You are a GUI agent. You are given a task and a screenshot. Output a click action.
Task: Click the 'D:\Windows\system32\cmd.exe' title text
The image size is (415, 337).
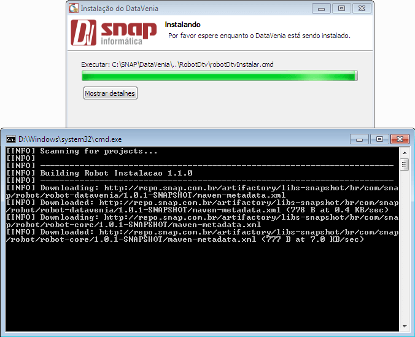point(70,139)
